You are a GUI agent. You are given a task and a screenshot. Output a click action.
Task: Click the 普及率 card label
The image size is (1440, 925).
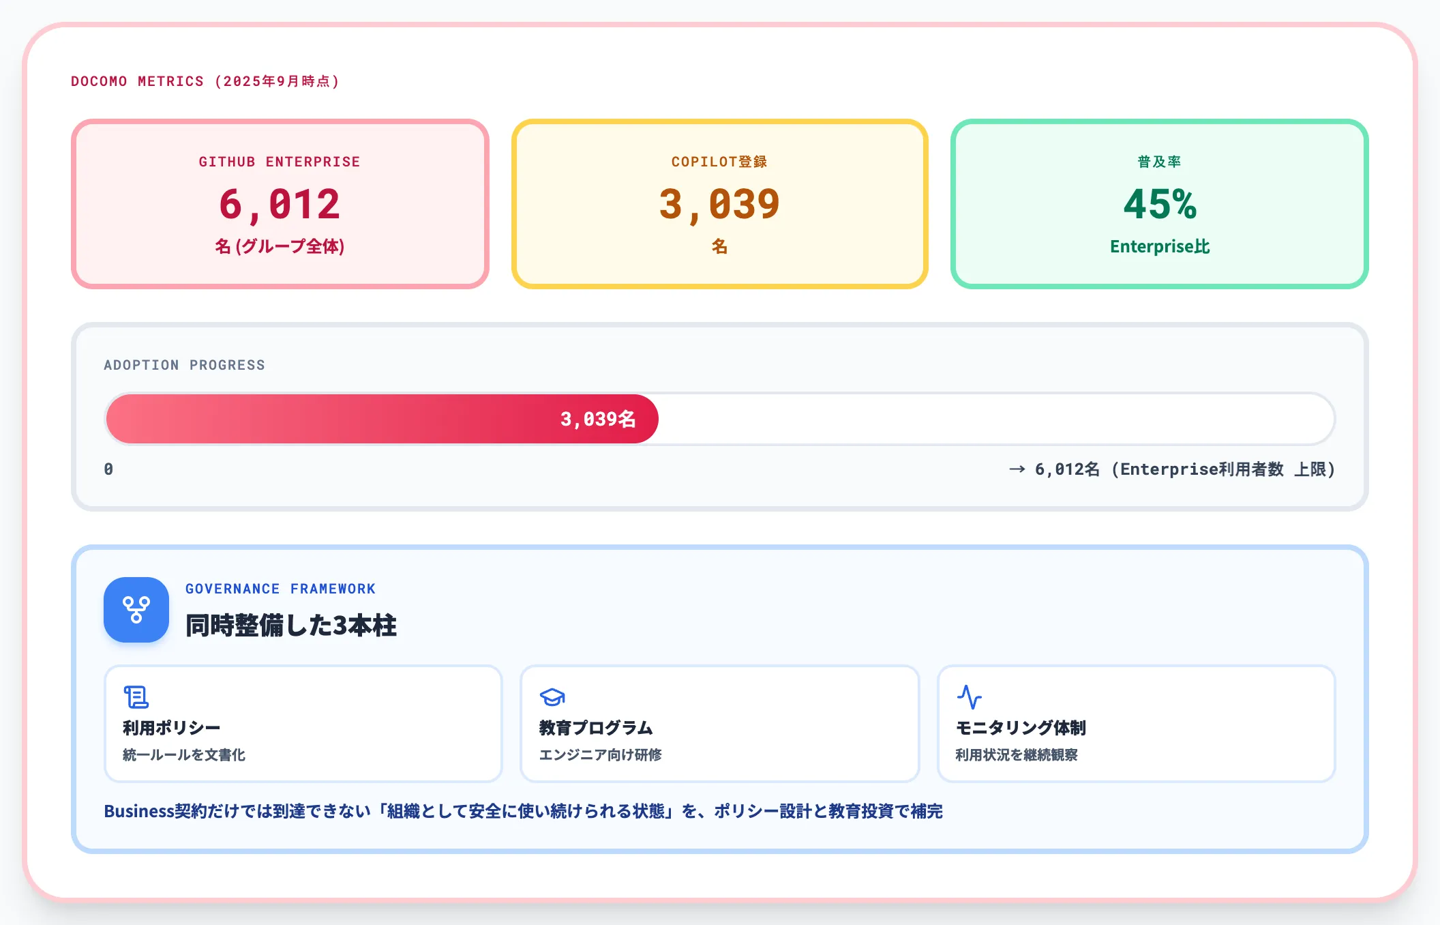pyautogui.click(x=1159, y=162)
